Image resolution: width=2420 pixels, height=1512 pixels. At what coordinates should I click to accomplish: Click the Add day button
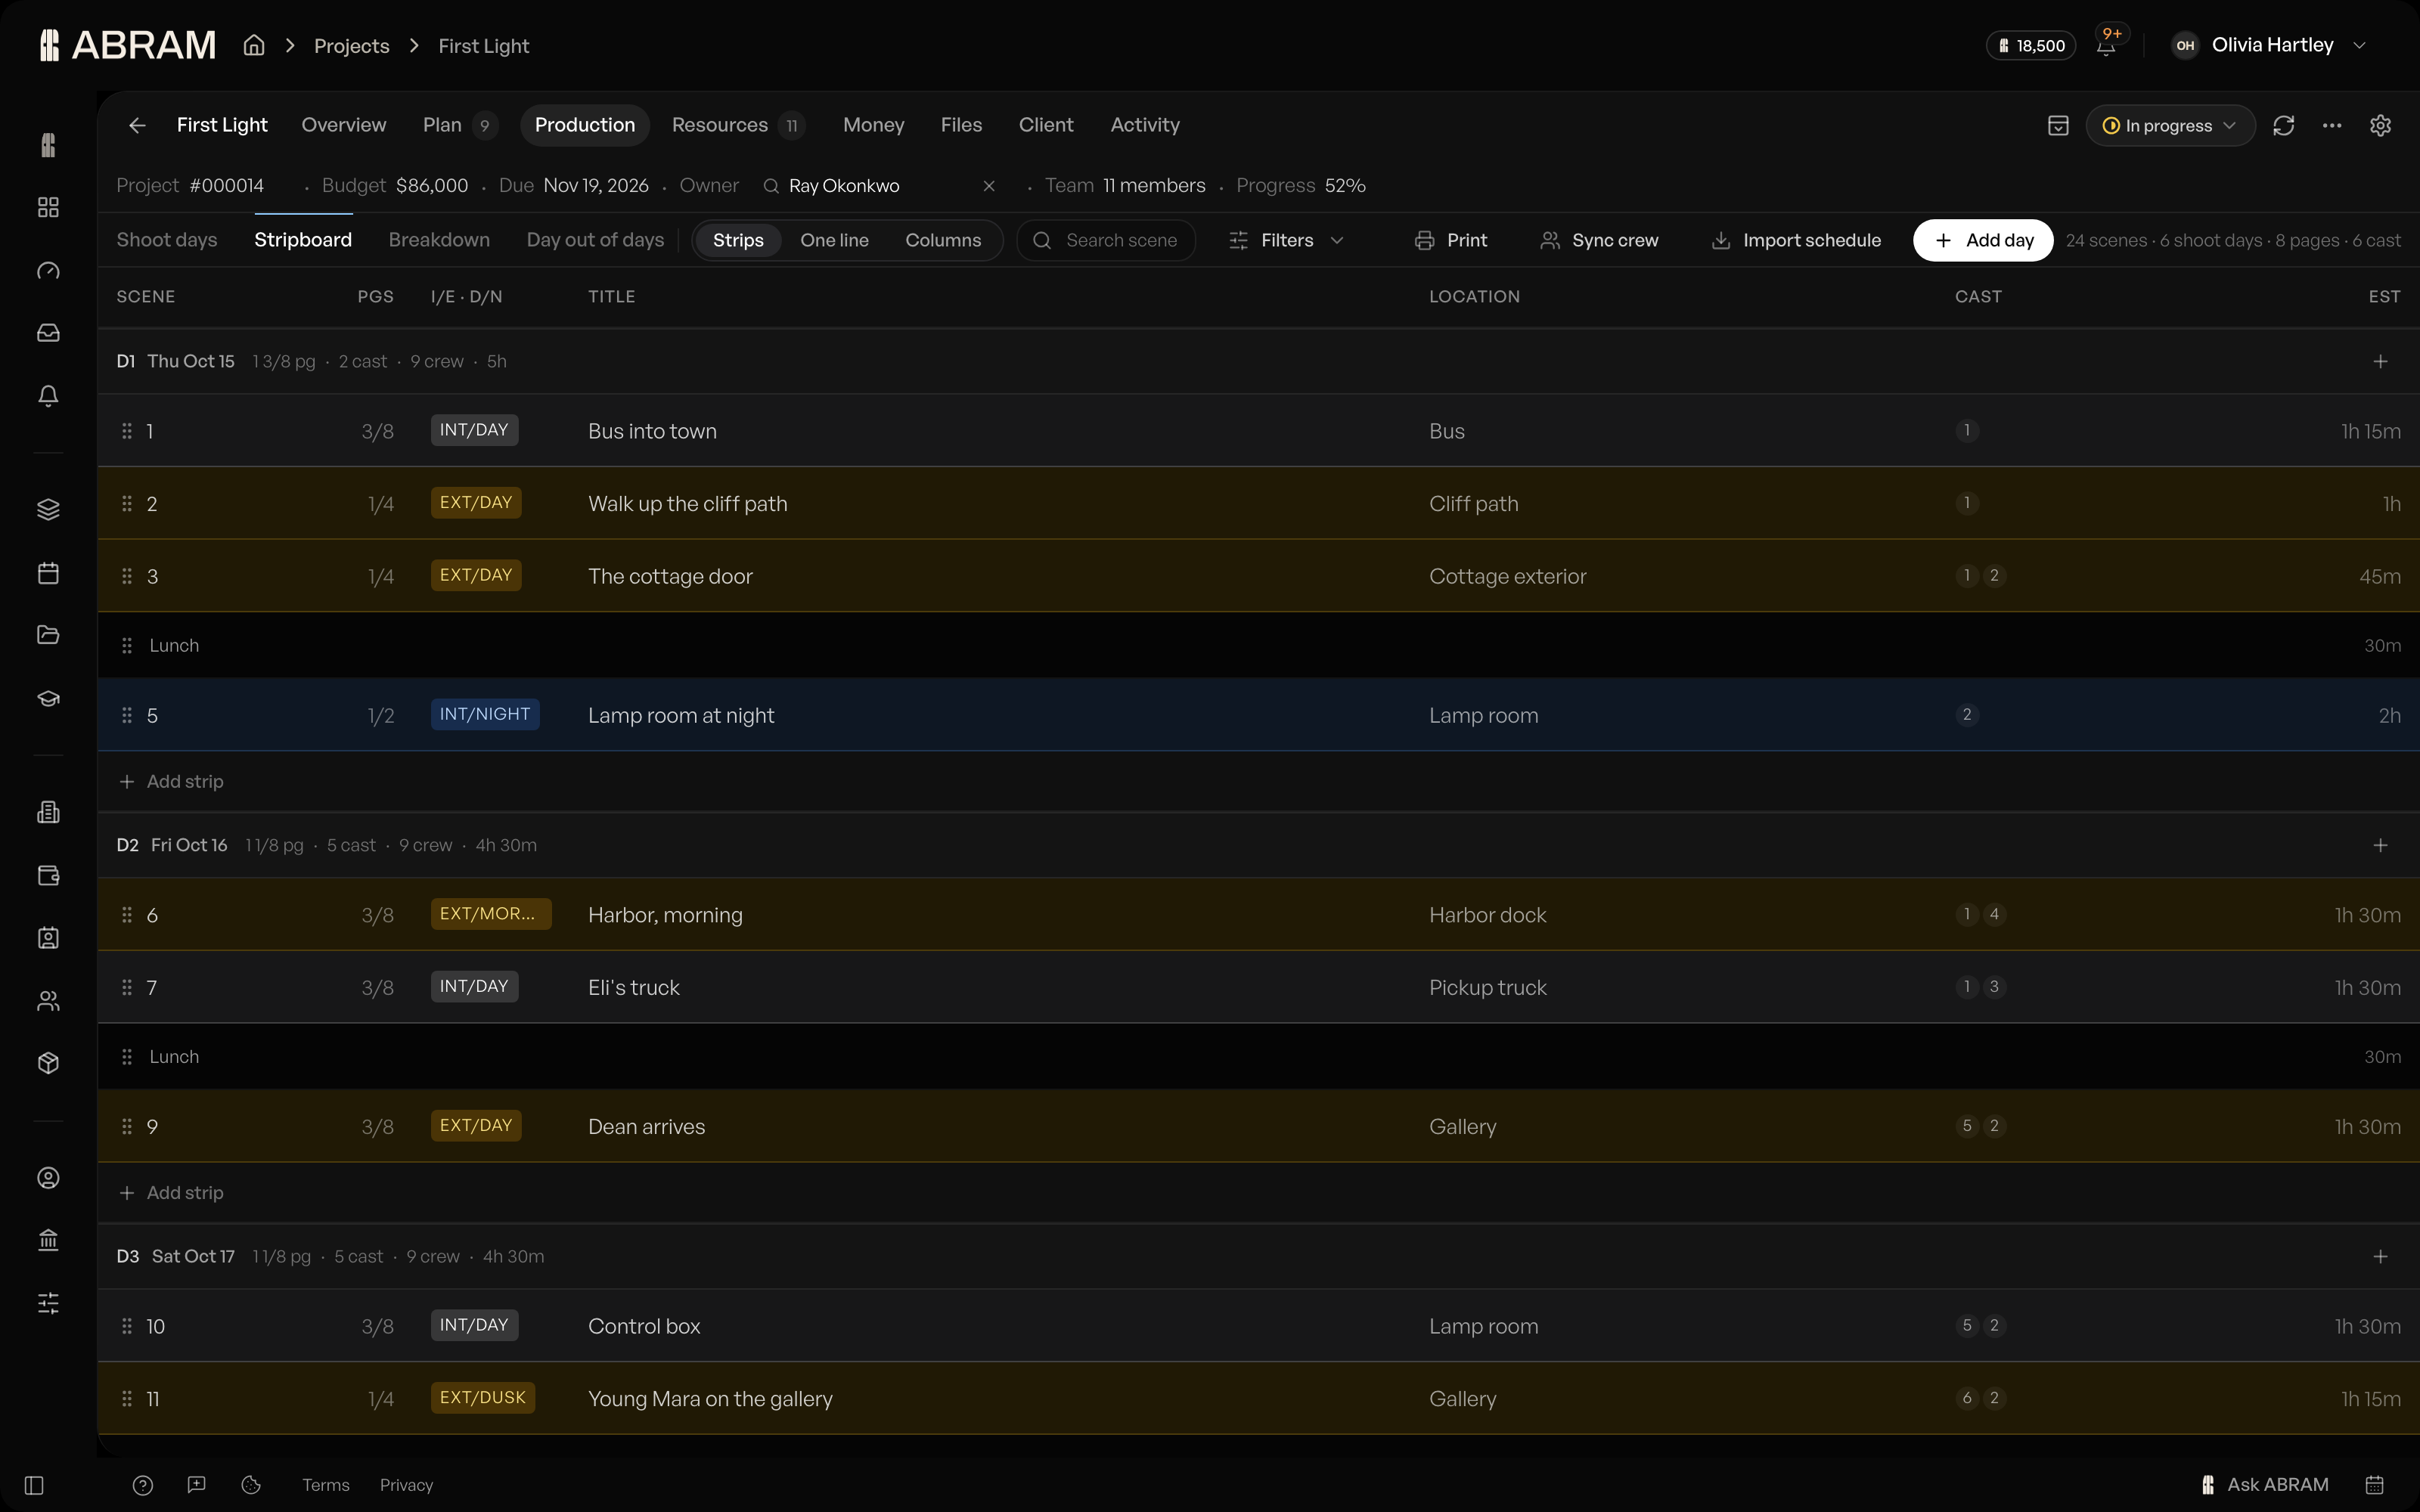[1983, 240]
